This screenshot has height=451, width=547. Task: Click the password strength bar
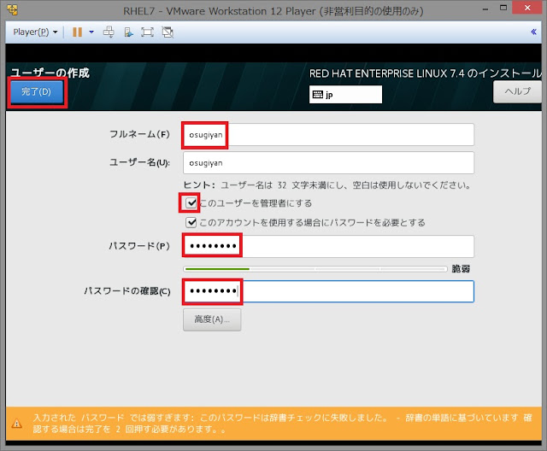[315, 269]
